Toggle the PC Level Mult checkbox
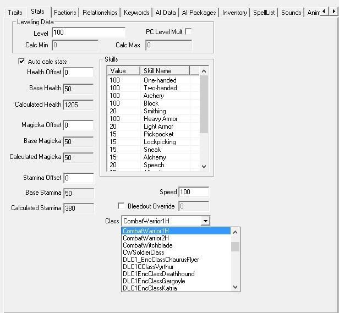Screen dimensions: 339x313 point(188,31)
